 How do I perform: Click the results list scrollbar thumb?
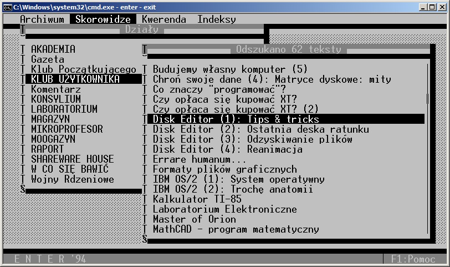[x=427, y=99]
